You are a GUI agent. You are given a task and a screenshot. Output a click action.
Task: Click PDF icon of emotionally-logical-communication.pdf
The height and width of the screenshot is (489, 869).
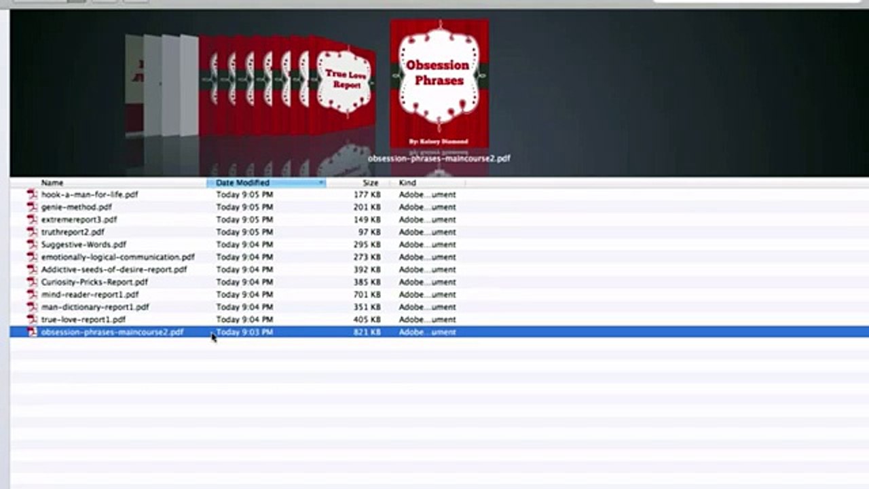[x=31, y=257]
